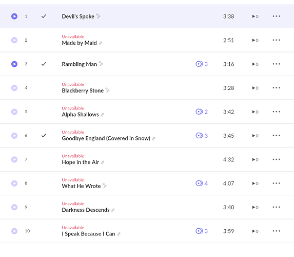
Task: Click the microphone icon beside Blackberry Stone
Action: (107, 90)
